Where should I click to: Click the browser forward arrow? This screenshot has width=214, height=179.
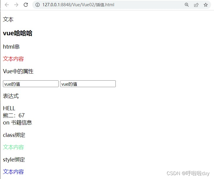coord(16,5)
